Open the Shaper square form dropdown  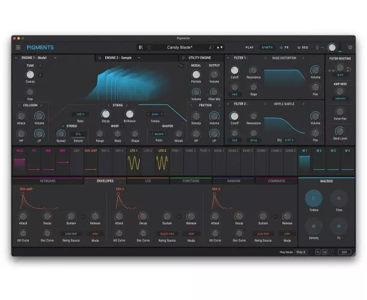click(x=159, y=134)
